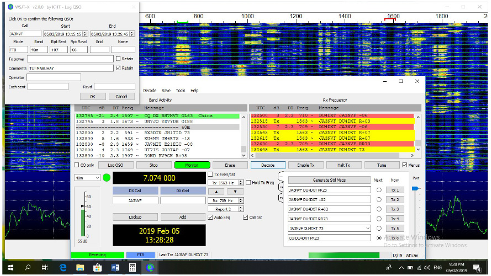Adjust the Rx 709 Hz spinner

coord(240,200)
